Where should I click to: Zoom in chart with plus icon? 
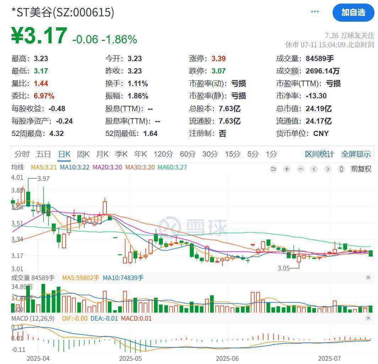coord(287,169)
